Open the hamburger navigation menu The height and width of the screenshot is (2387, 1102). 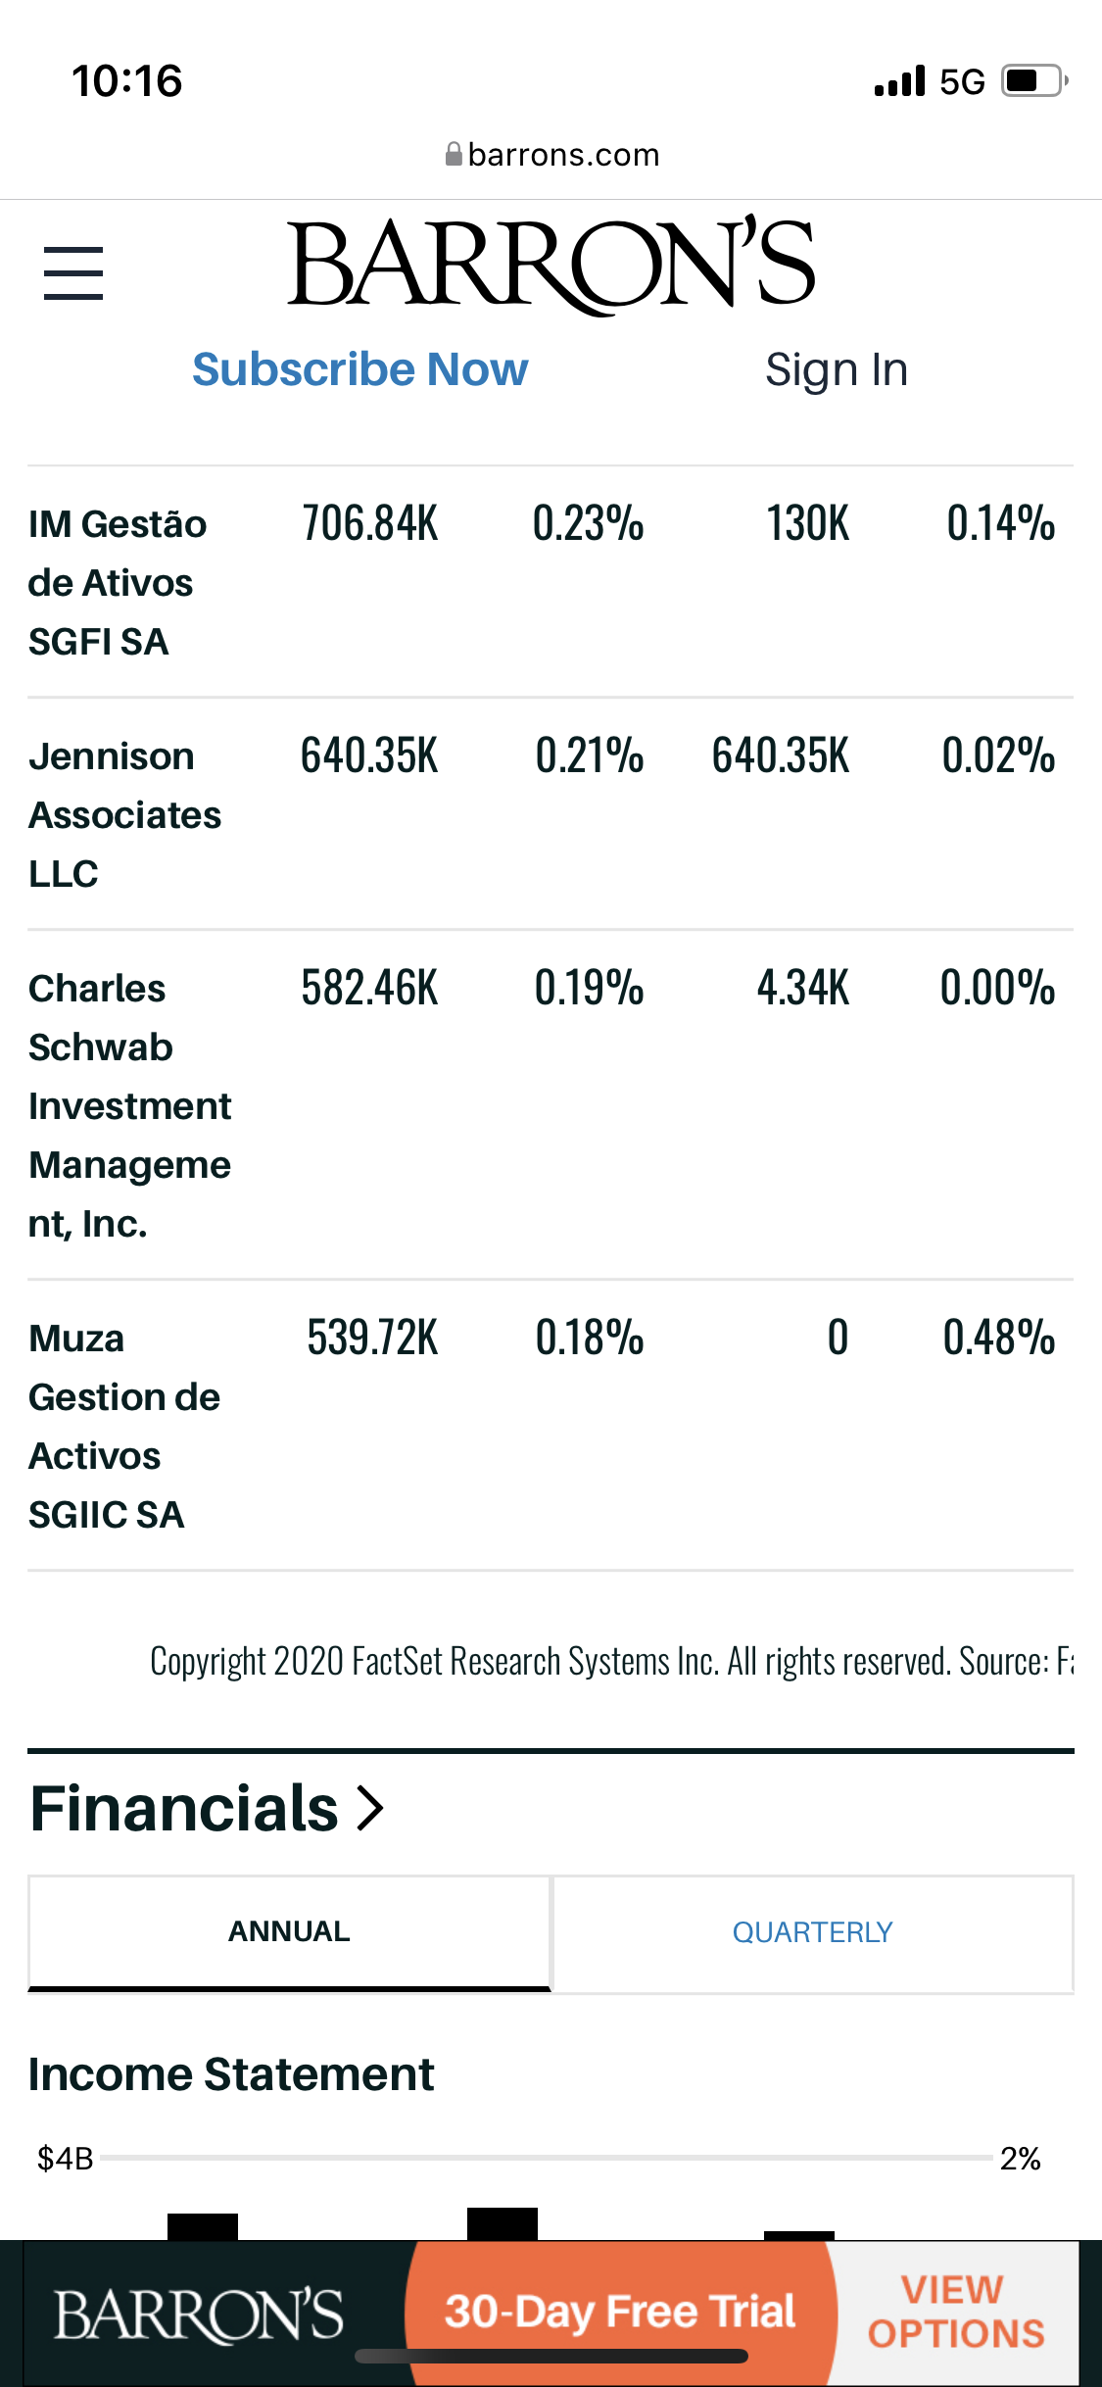[x=73, y=273]
